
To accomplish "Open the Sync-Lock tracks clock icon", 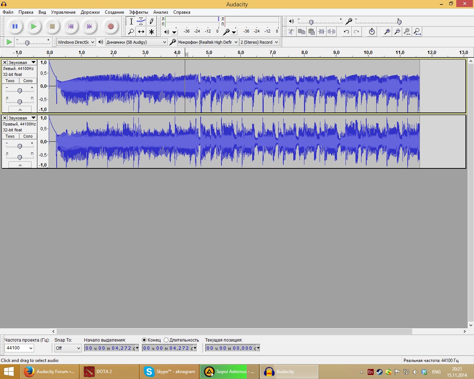I will [372, 31].
